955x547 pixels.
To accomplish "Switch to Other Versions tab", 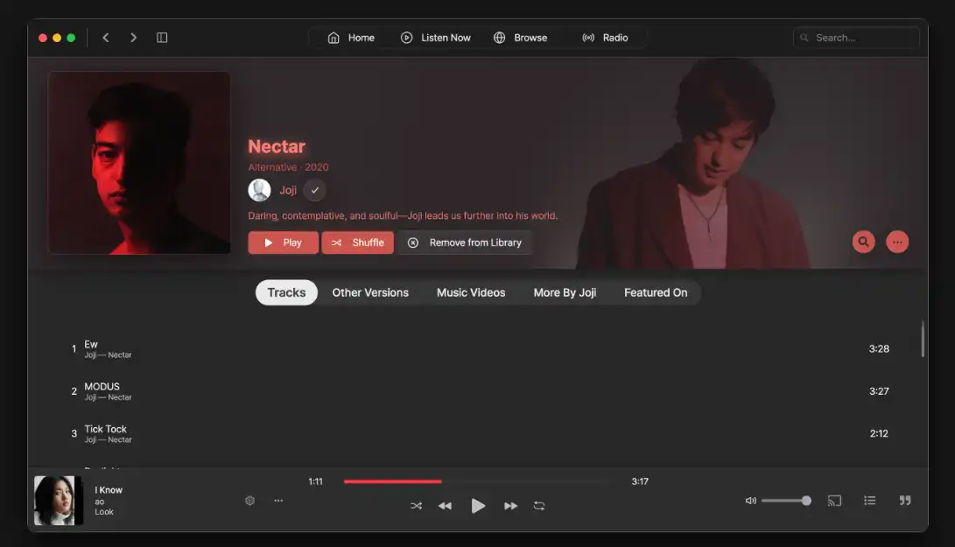I will point(370,292).
